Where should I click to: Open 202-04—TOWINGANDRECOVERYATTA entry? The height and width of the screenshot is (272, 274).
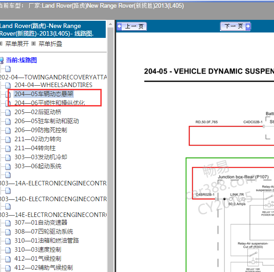53,77
